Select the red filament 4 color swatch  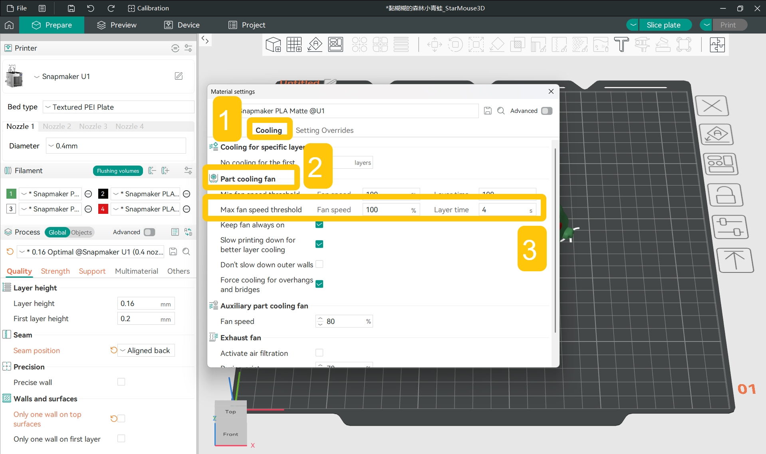point(103,209)
